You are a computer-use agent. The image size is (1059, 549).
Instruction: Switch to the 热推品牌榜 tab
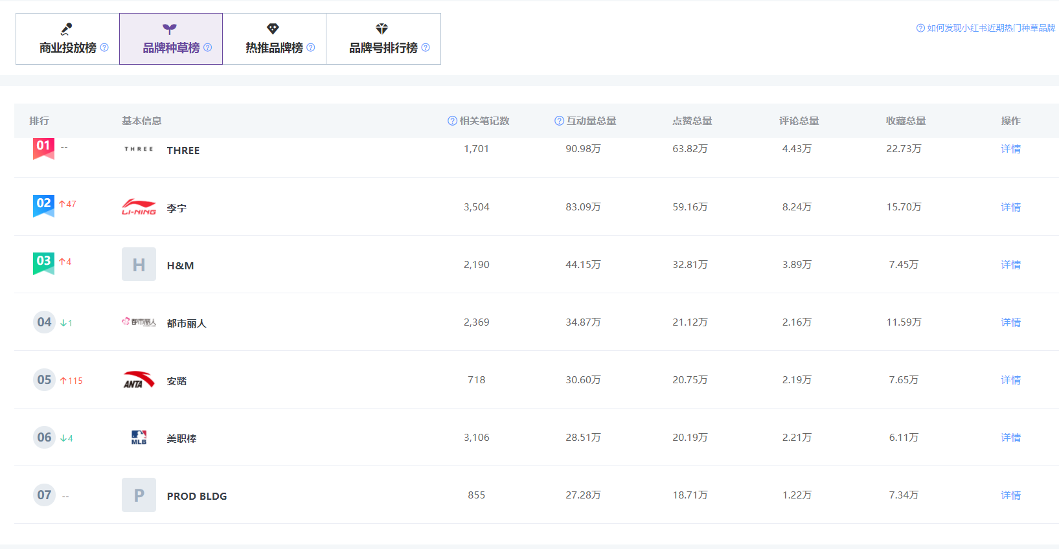point(274,39)
